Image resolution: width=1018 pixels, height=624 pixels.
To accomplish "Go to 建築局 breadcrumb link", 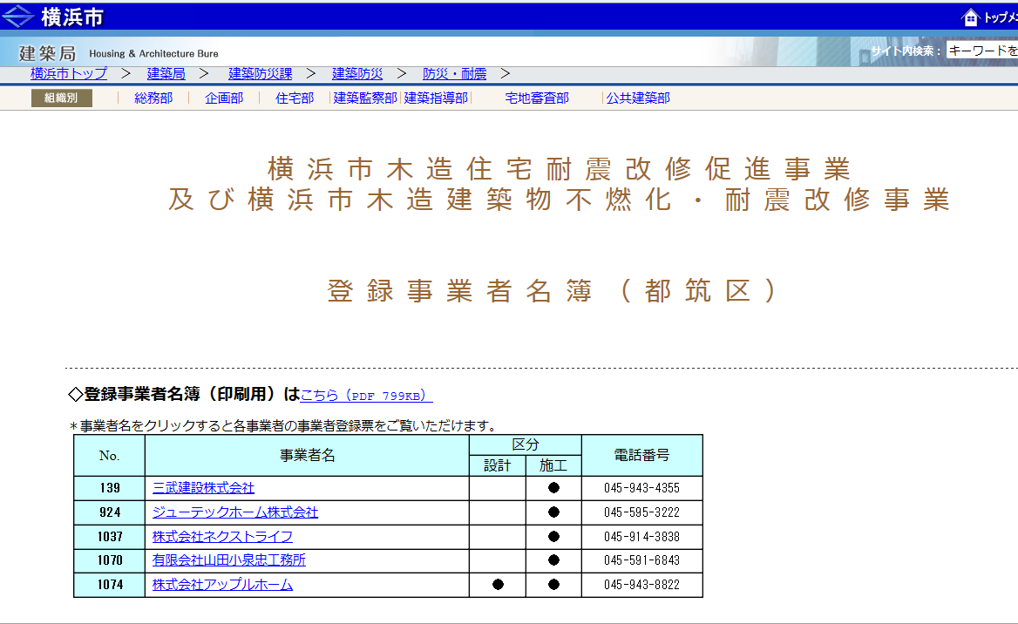I will (166, 74).
